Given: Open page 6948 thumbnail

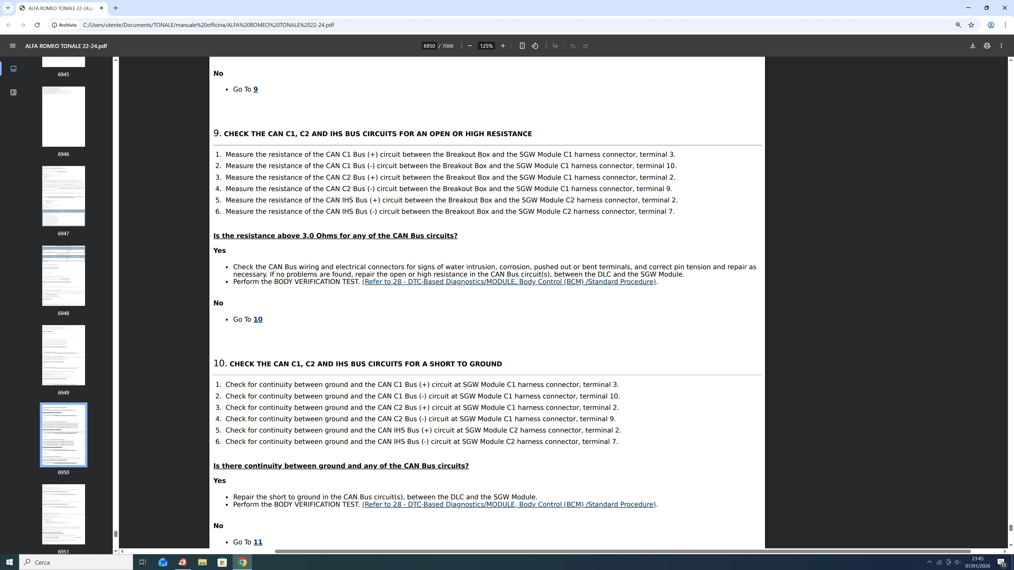Looking at the screenshot, I should [x=63, y=276].
